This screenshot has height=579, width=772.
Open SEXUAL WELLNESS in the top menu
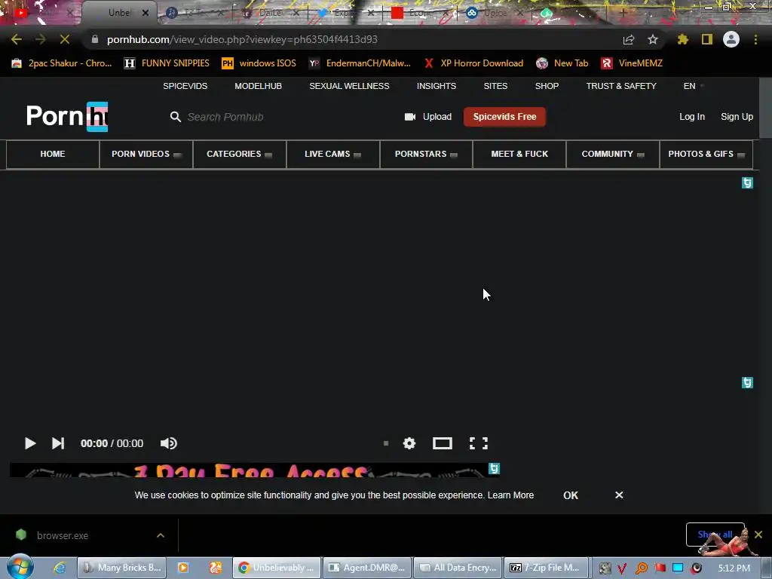[x=349, y=86]
